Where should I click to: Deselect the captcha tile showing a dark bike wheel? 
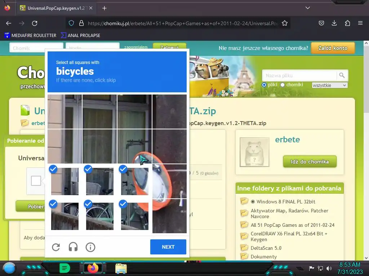click(x=65, y=216)
